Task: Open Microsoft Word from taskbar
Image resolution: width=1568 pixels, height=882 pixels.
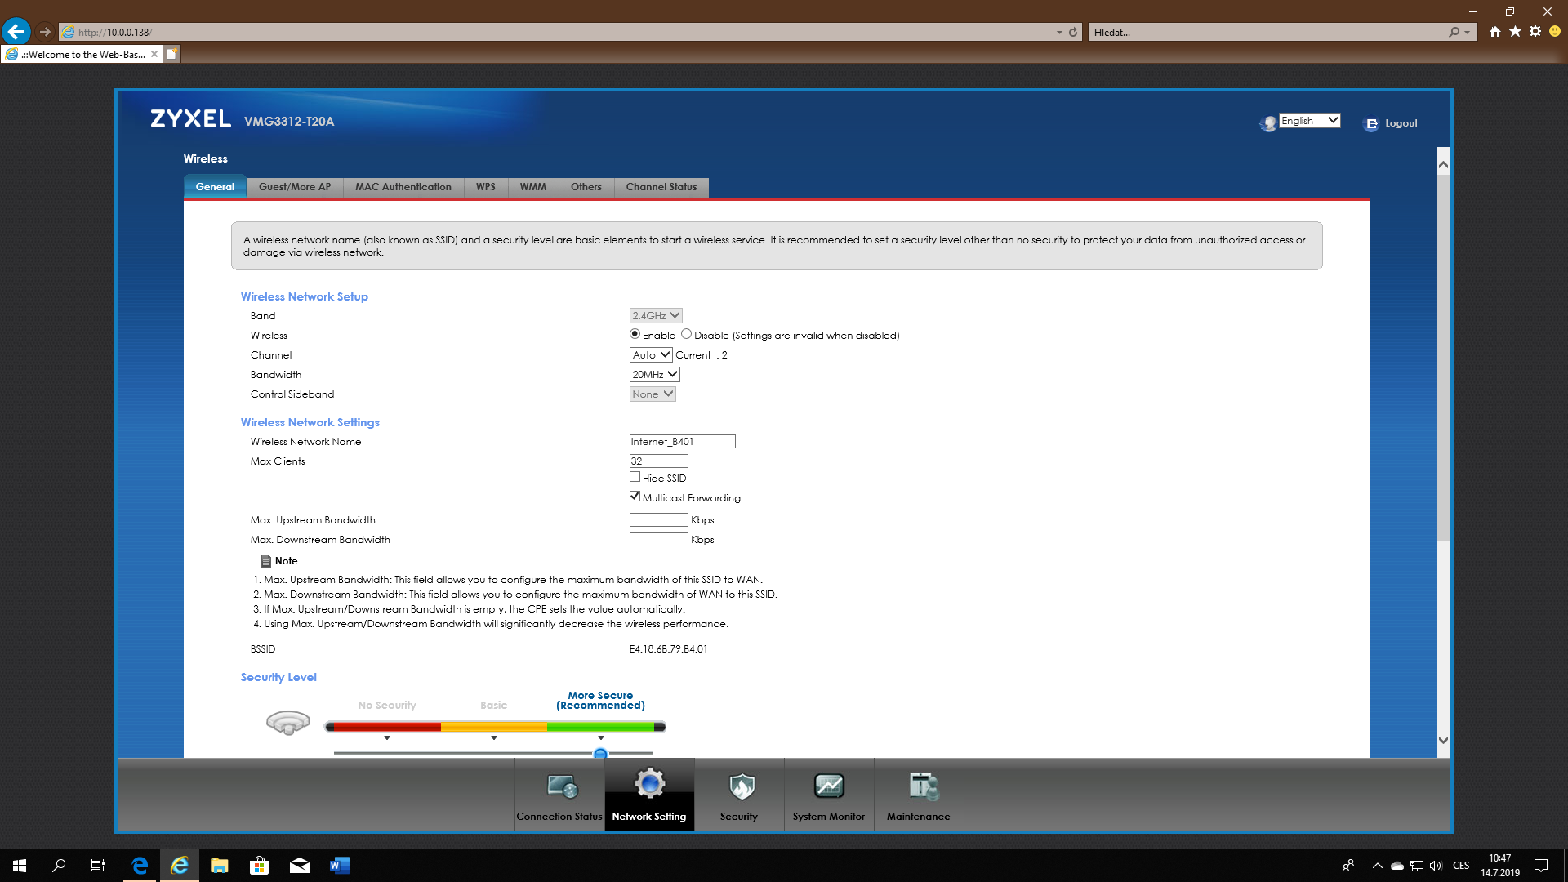Action: (x=339, y=866)
